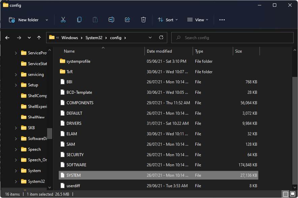Expand the SKB folder in tree
Image resolution: width=298 pixels, height=198 pixels.
(x=16, y=128)
